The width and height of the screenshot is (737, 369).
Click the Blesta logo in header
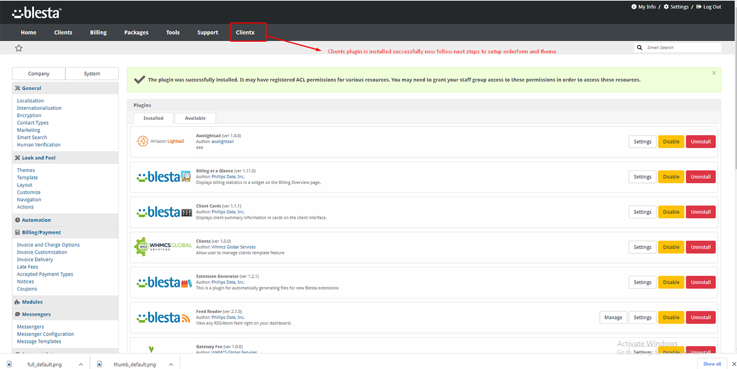click(36, 13)
